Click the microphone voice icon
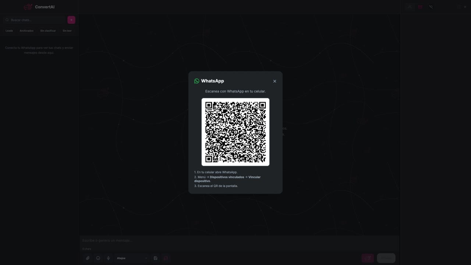Image resolution: width=471 pixels, height=265 pixels. pos(108,258)
